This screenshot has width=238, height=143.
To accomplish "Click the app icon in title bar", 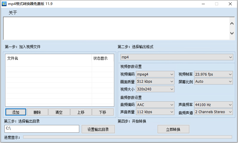I will (x=4, y=4).
